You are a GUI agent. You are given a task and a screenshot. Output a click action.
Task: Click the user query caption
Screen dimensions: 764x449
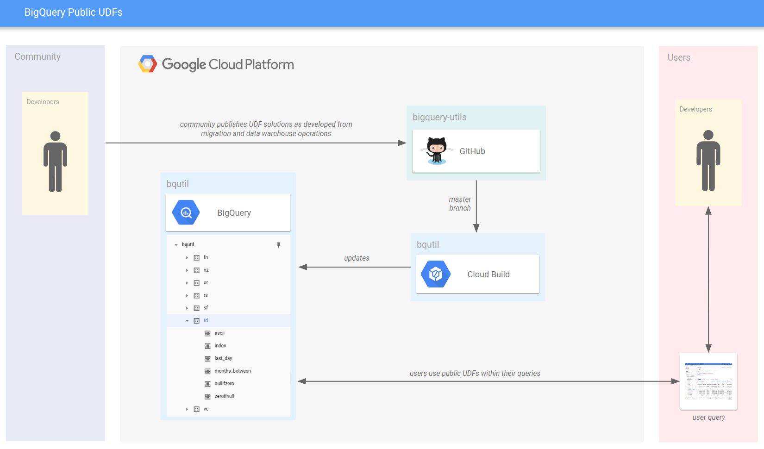tap(709, 418)
